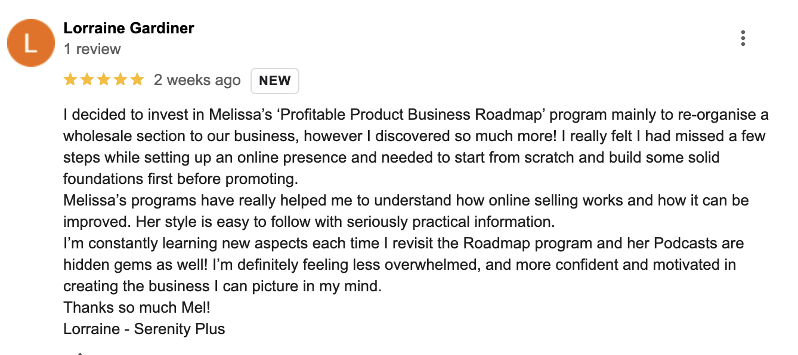Click the third rating star

[104, 80]
